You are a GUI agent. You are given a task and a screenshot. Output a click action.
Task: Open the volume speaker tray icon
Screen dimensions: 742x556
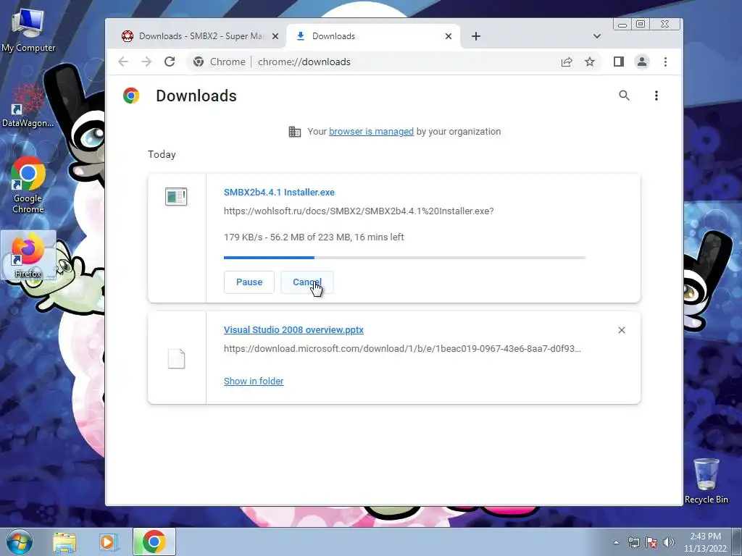pos(669,542)
